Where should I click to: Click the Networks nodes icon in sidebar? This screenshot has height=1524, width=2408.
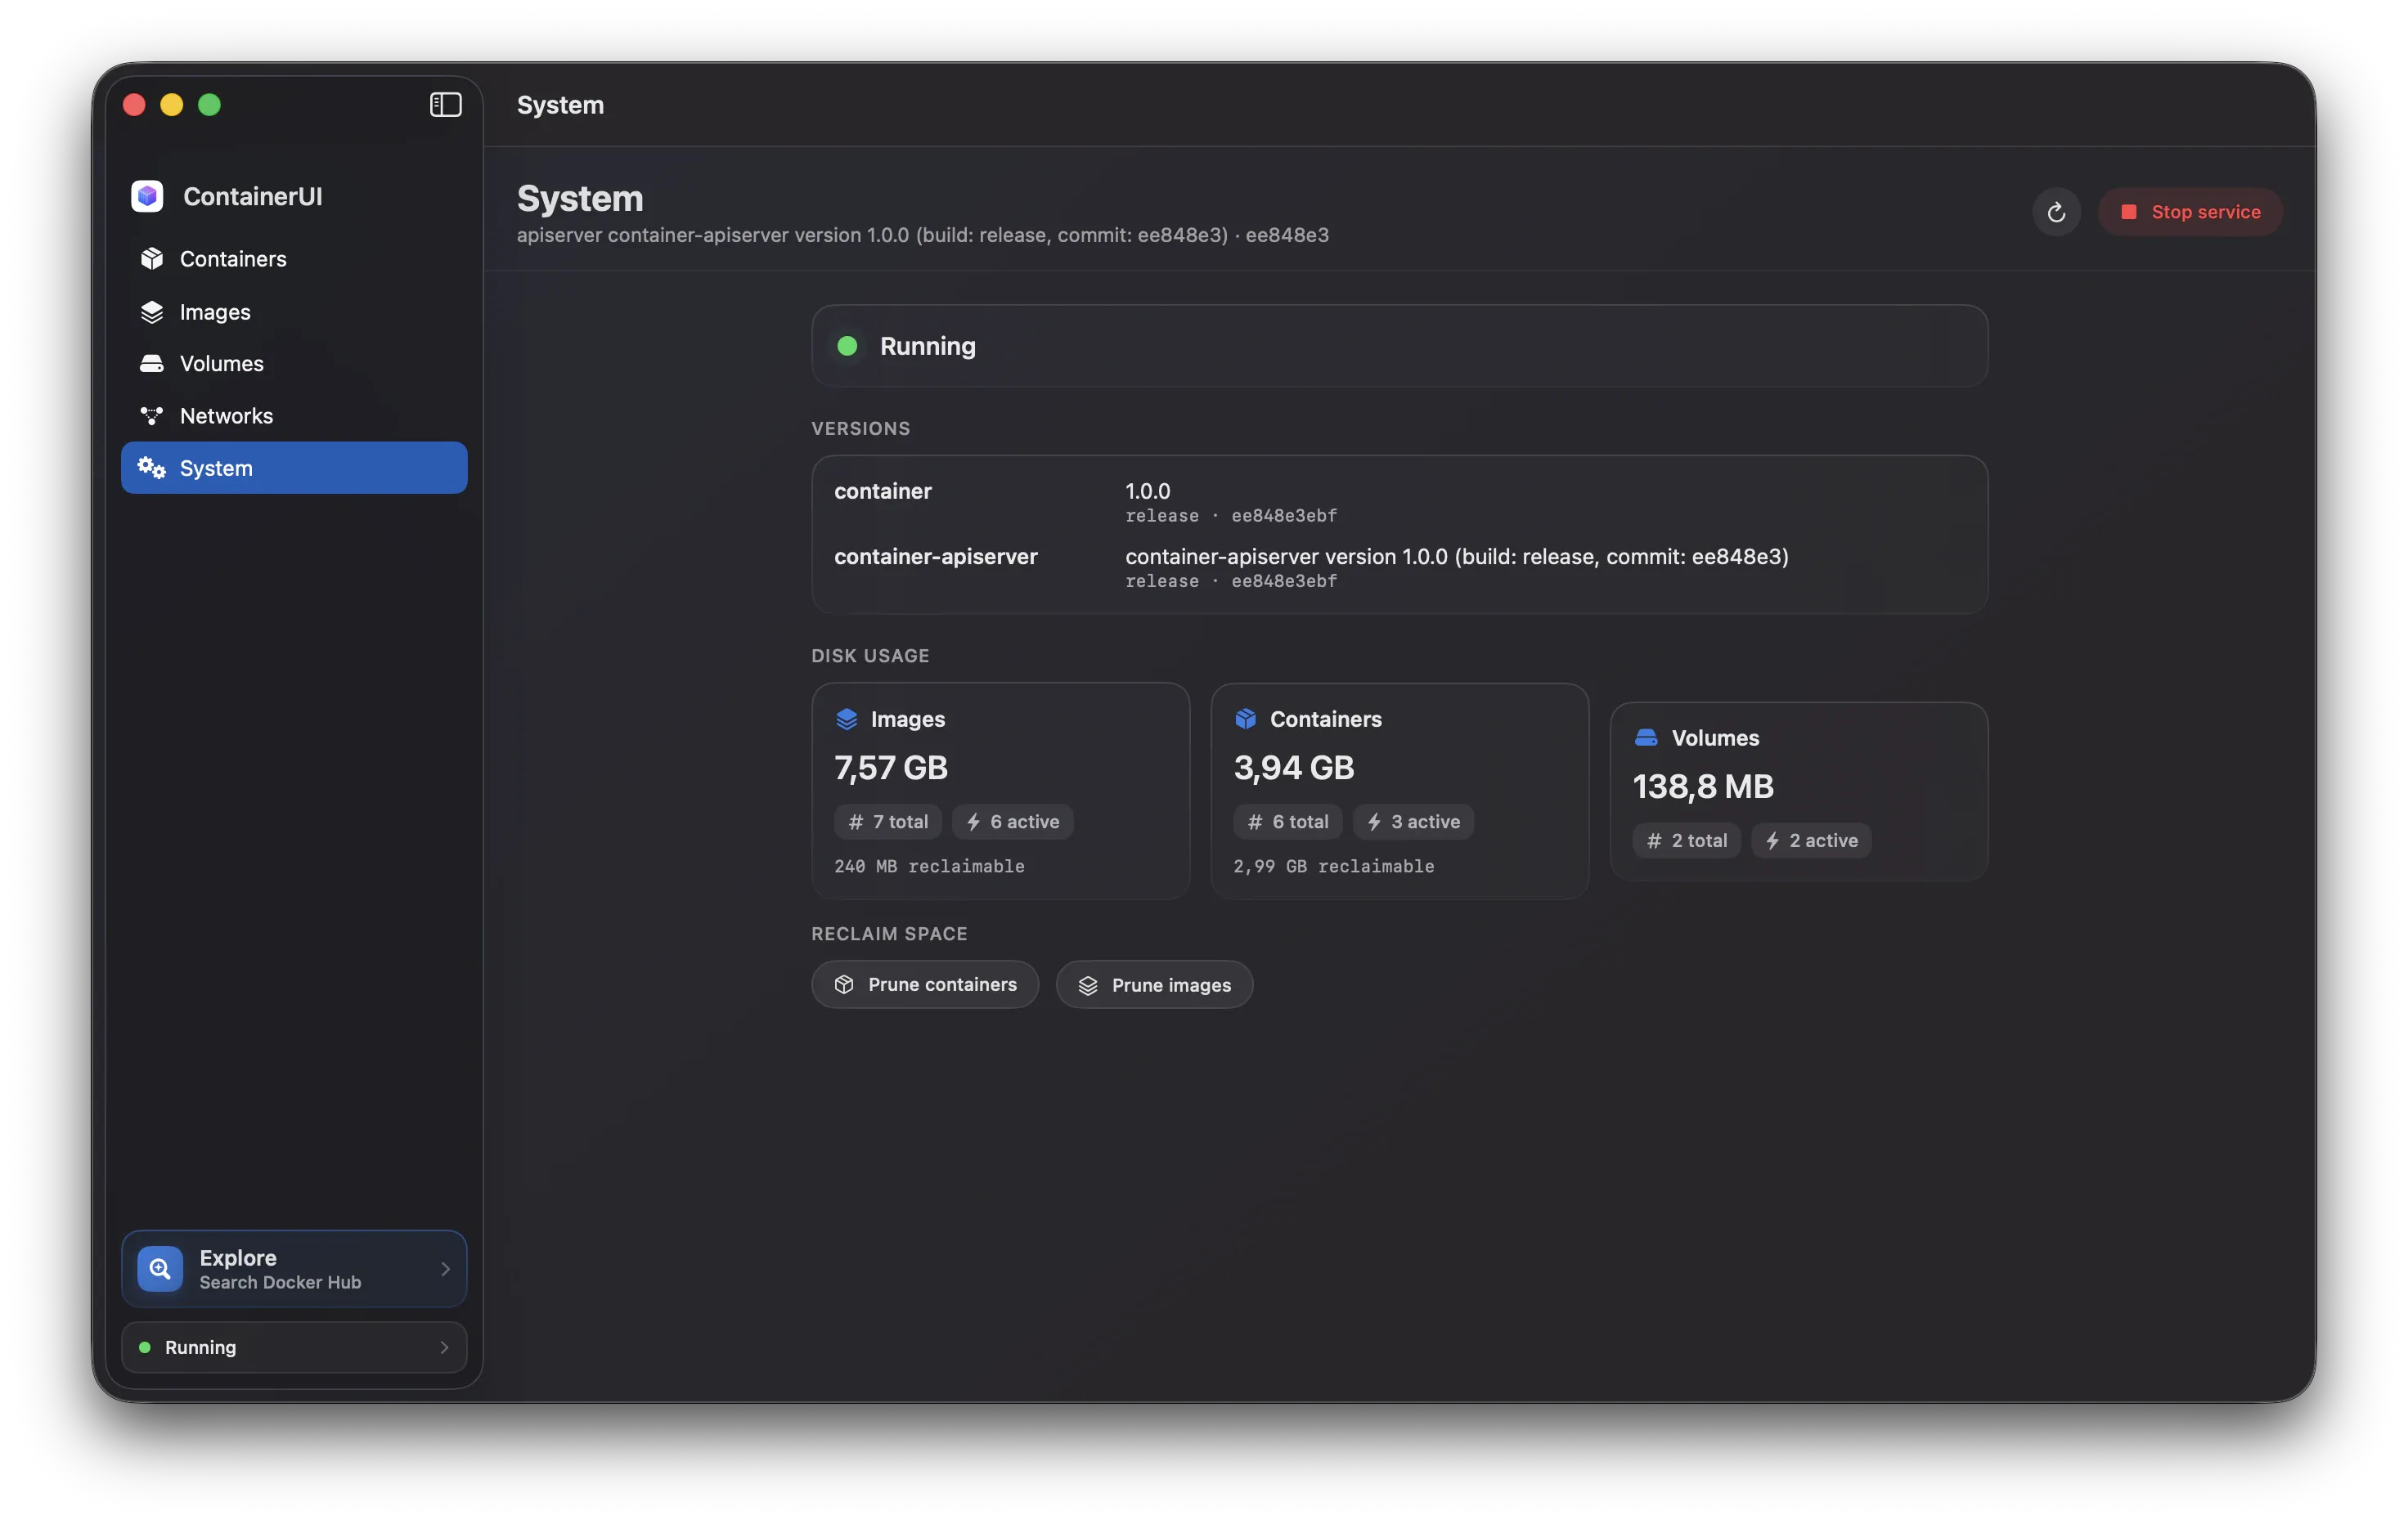click(152, 415)
